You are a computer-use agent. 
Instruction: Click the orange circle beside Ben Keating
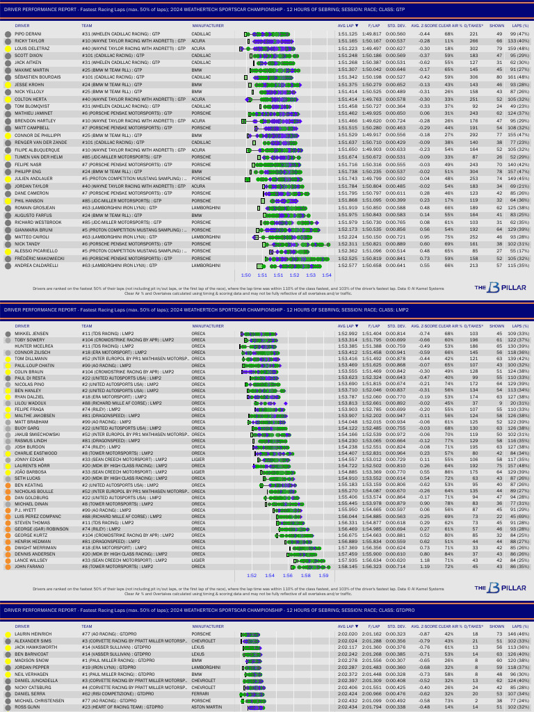tap(8, 485)
